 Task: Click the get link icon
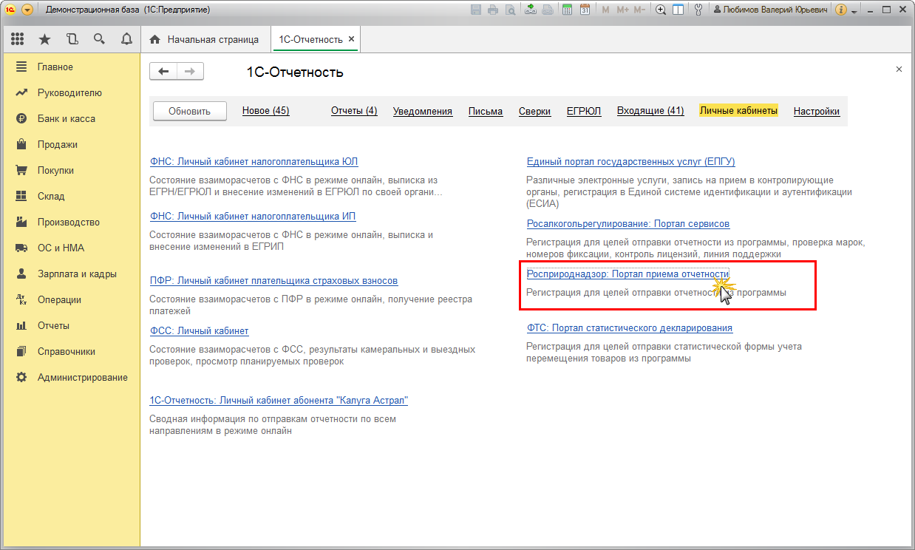(531, 10)
